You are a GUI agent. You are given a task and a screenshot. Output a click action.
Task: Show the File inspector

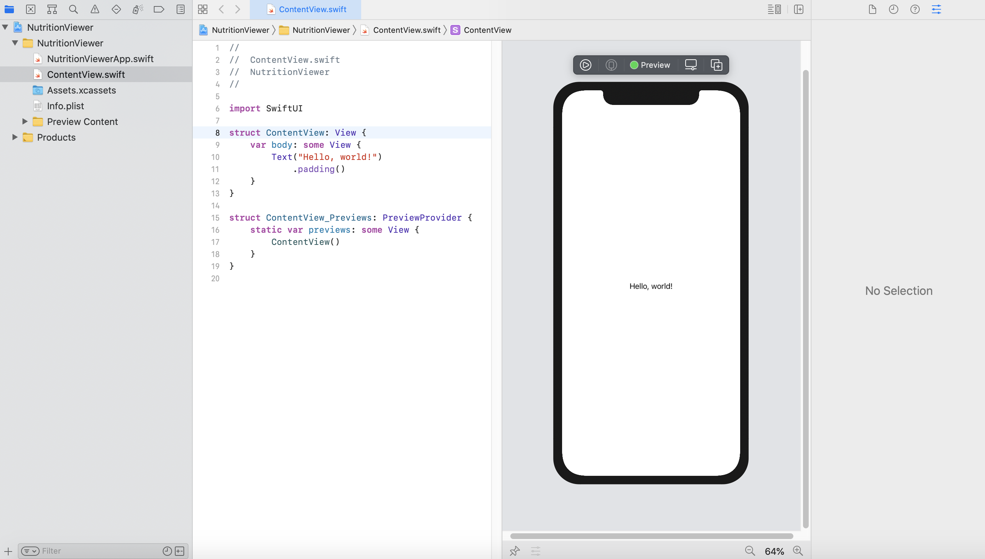[872, 9]
